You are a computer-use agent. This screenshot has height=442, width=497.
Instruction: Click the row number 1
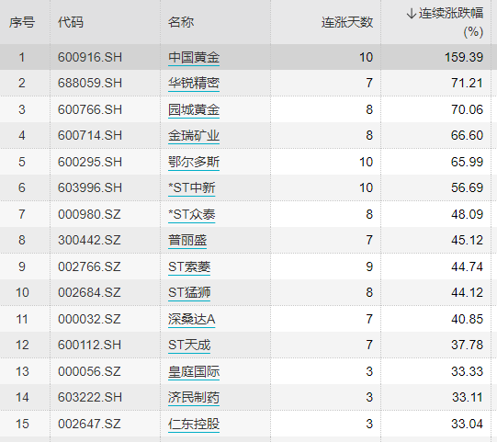(21, 57)
